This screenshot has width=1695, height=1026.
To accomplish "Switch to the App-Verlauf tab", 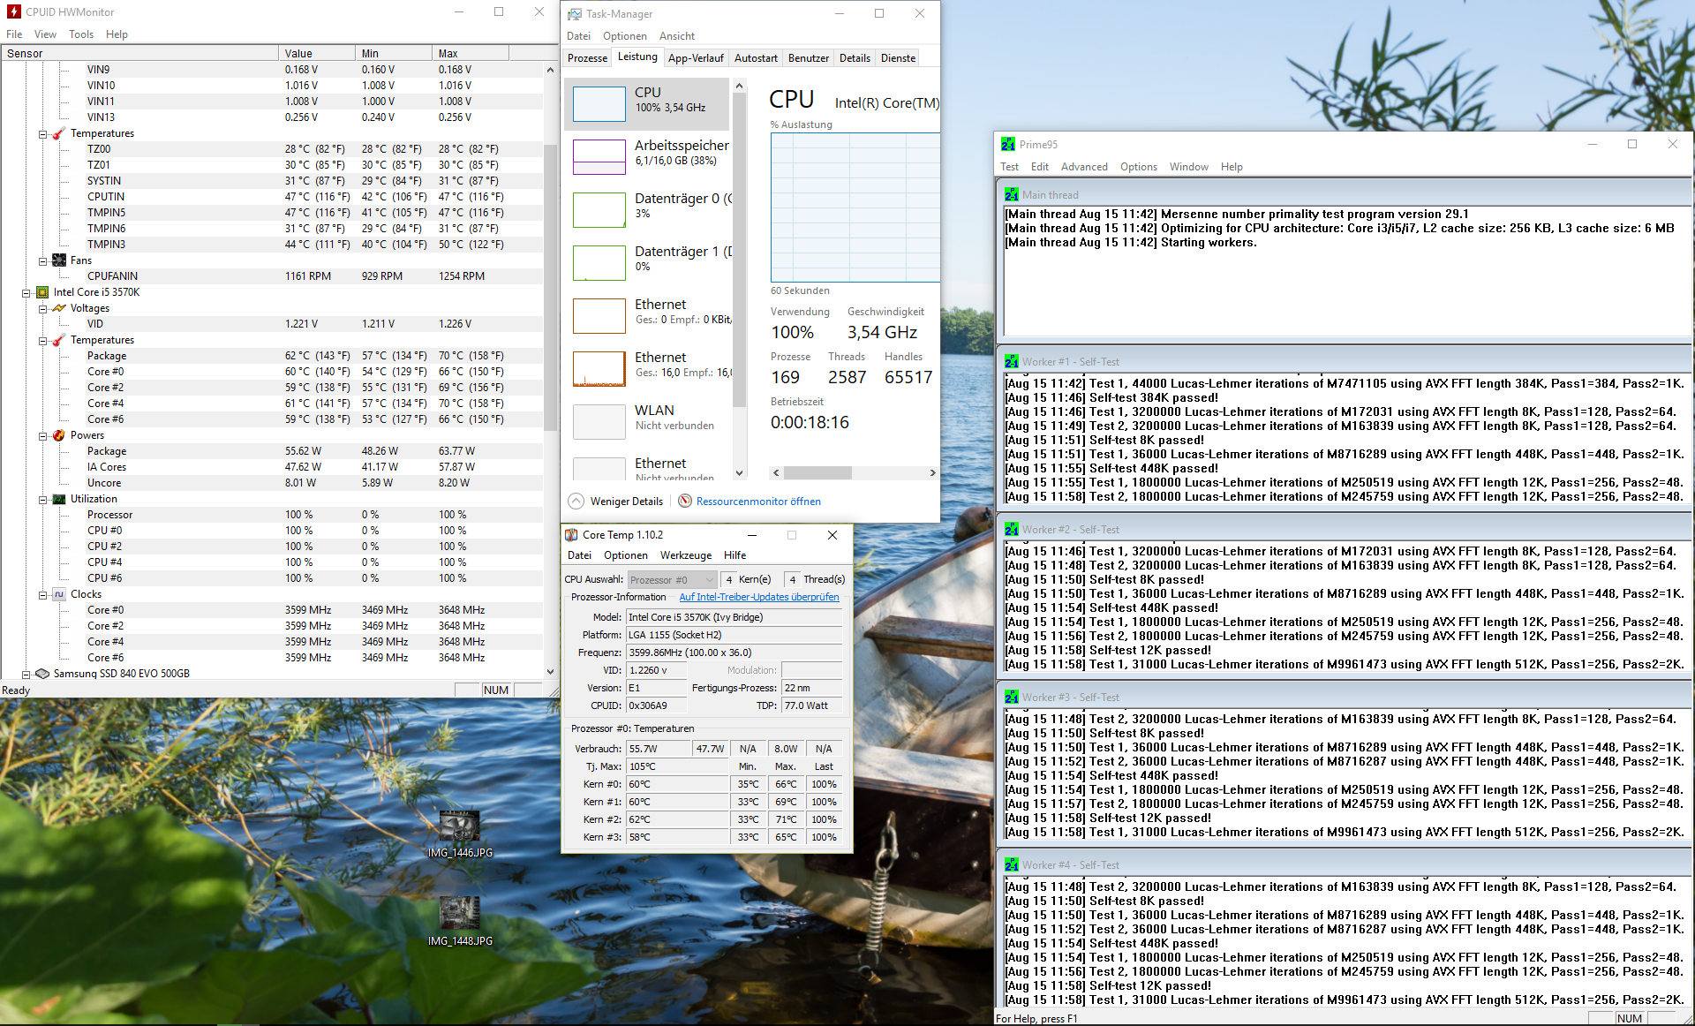I will [696, 58].
